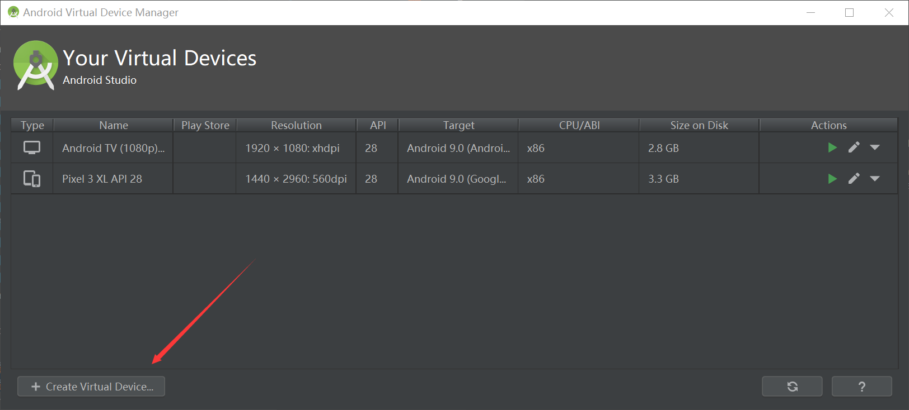The height and width of the screenshot is (410, 909).
Task: Sort by the Size on Disk header
Action: point(699,125)
